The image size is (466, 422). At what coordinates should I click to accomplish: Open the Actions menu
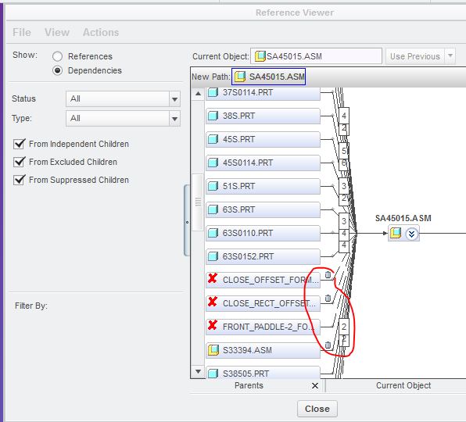click(x=101, y=32)
